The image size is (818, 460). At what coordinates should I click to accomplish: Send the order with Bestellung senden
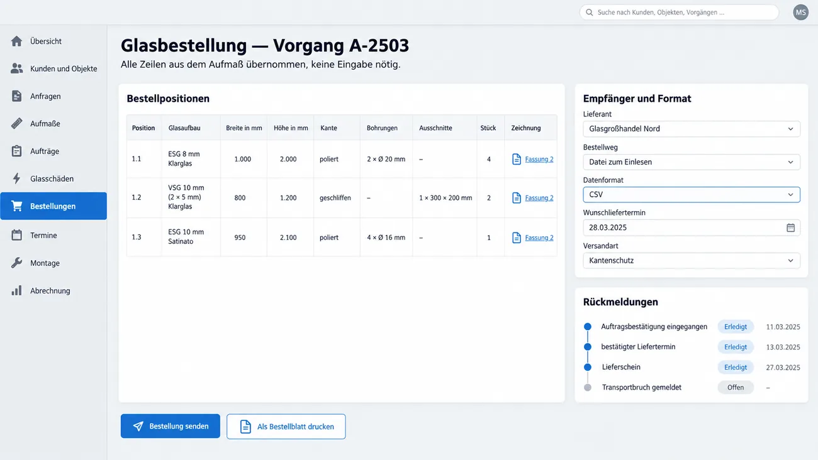click(x=171, y=426)
